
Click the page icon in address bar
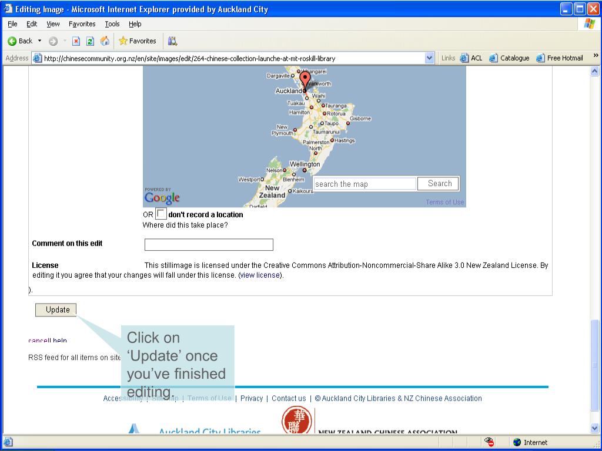tap(37, 58)
